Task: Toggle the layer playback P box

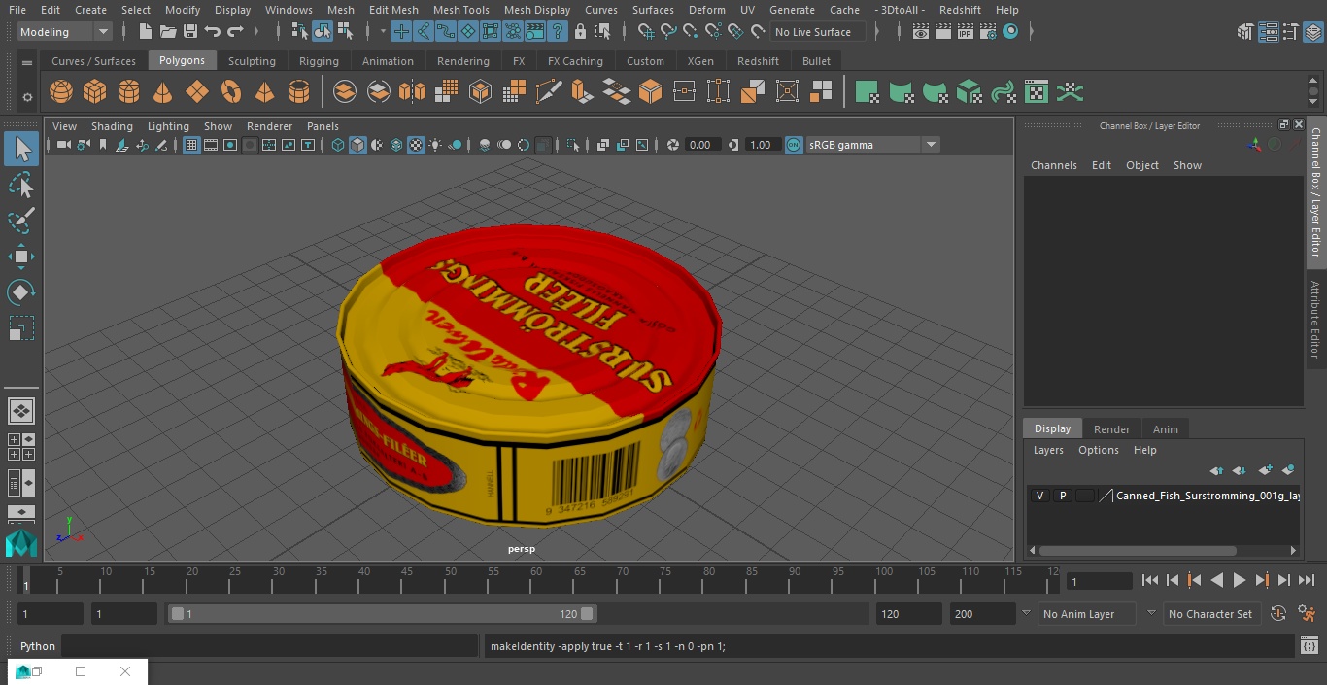Action: pos(1062,496)
